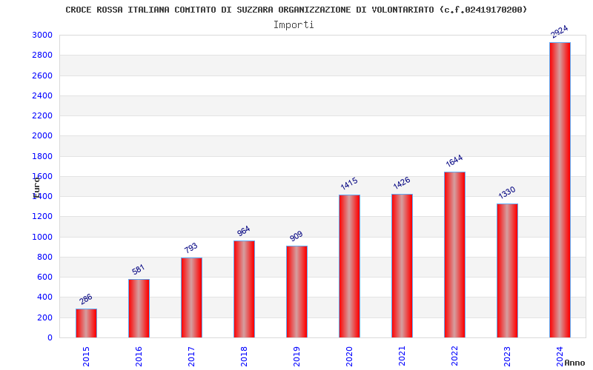Click the data label 1426

pos(401,183)
